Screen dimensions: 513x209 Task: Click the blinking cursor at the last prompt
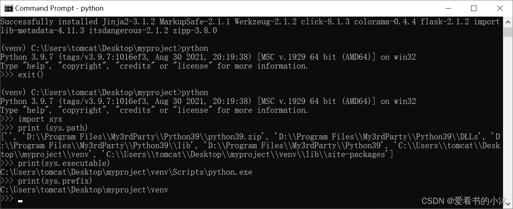[x=20, y=201]
